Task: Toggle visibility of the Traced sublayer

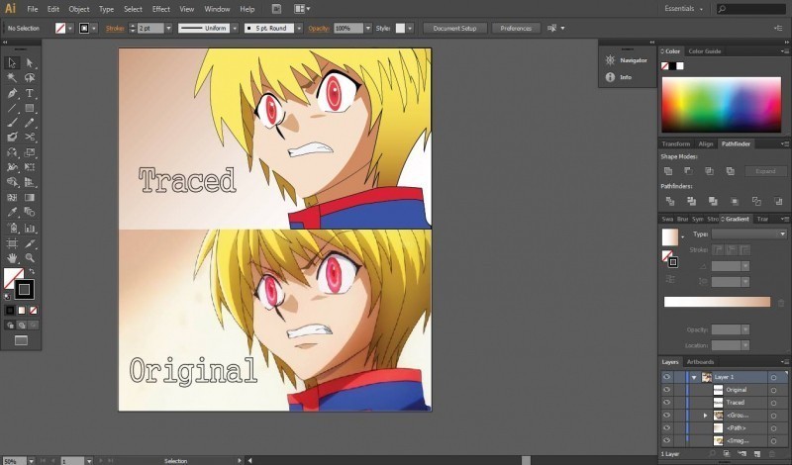Action: click(x=666, y=403)
